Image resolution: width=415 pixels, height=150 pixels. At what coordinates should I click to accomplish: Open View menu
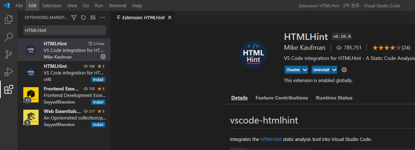pos(72,5)
